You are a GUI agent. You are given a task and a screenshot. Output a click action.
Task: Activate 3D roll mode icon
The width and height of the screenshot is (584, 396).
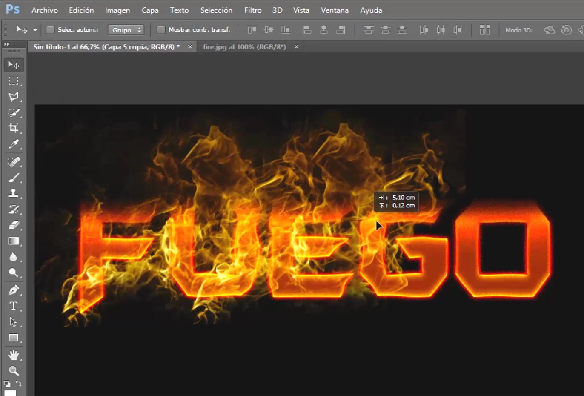[x=566, y=30]
